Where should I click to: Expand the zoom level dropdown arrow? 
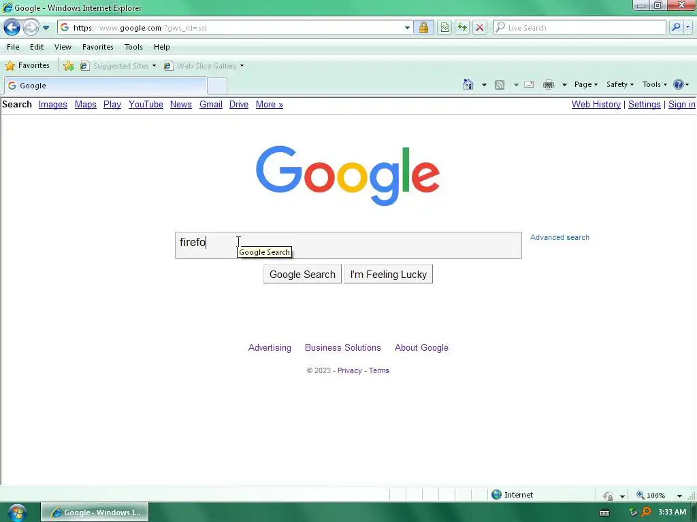pos(680,495)
